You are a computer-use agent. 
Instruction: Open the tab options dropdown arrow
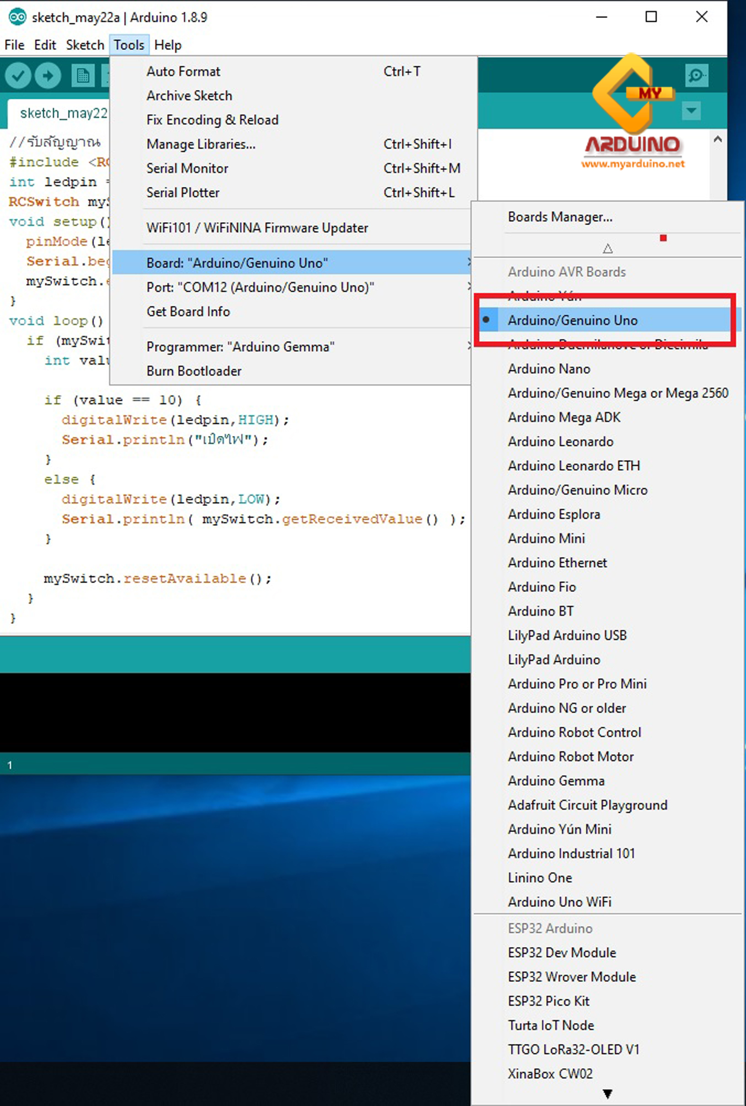(x=691, y=110)
